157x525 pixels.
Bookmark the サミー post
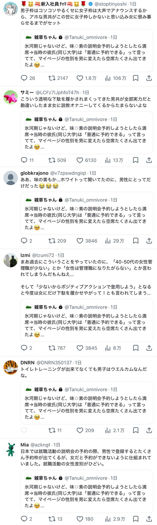(136, 160)
